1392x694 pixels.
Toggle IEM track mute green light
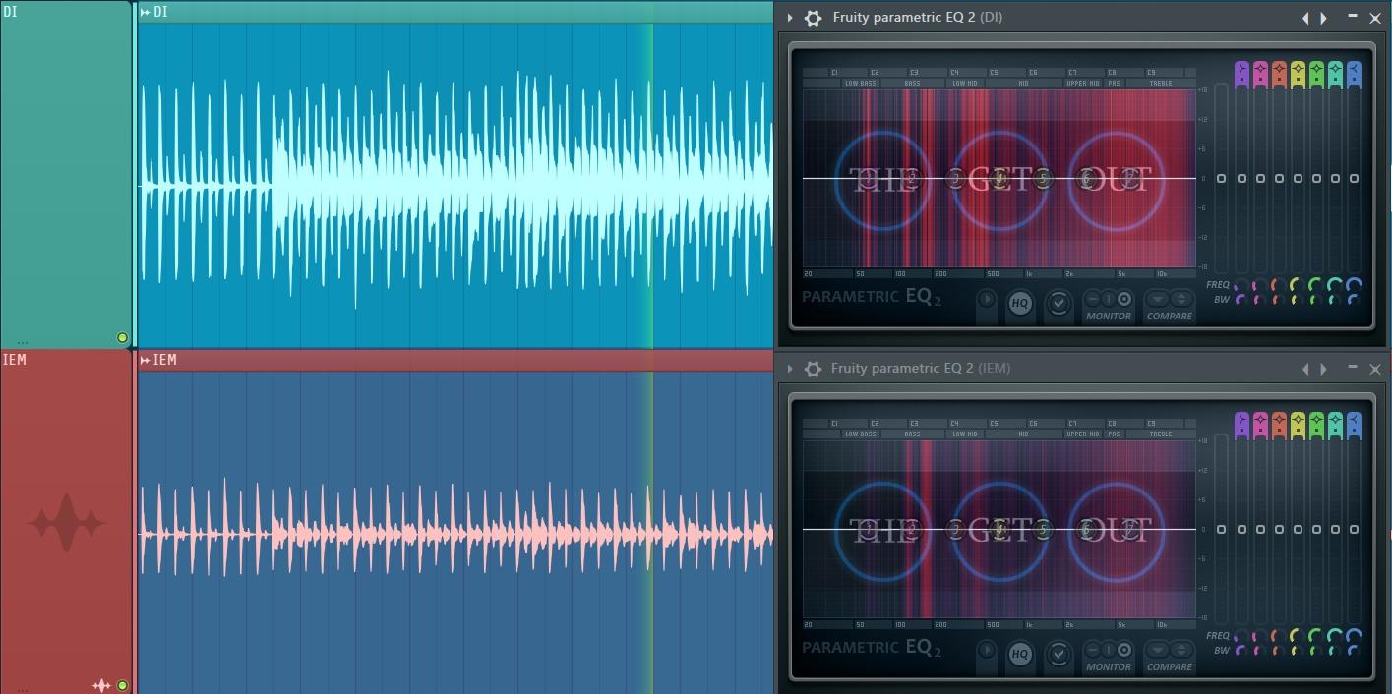[x=122, y=685]
